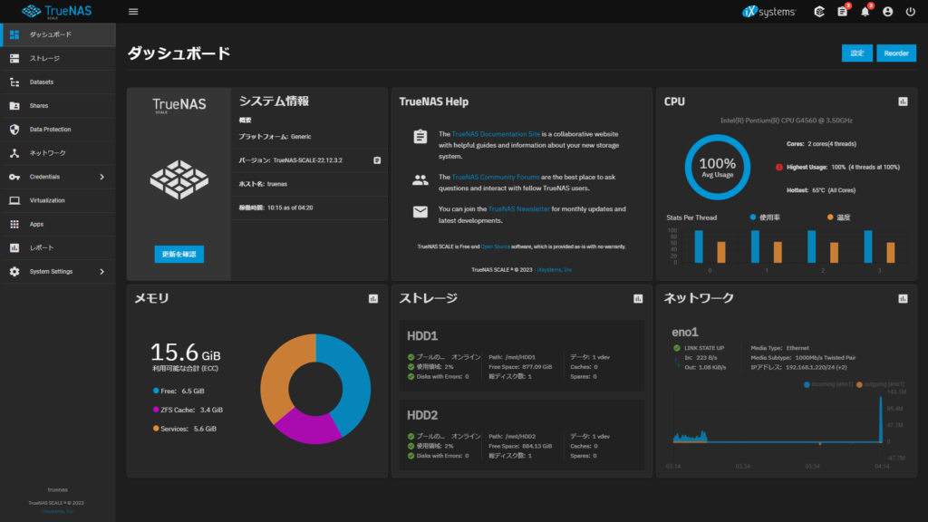Viewport: 928px width, 522px height.
Task: Open CPU reports chart icon
Action: 903,101
